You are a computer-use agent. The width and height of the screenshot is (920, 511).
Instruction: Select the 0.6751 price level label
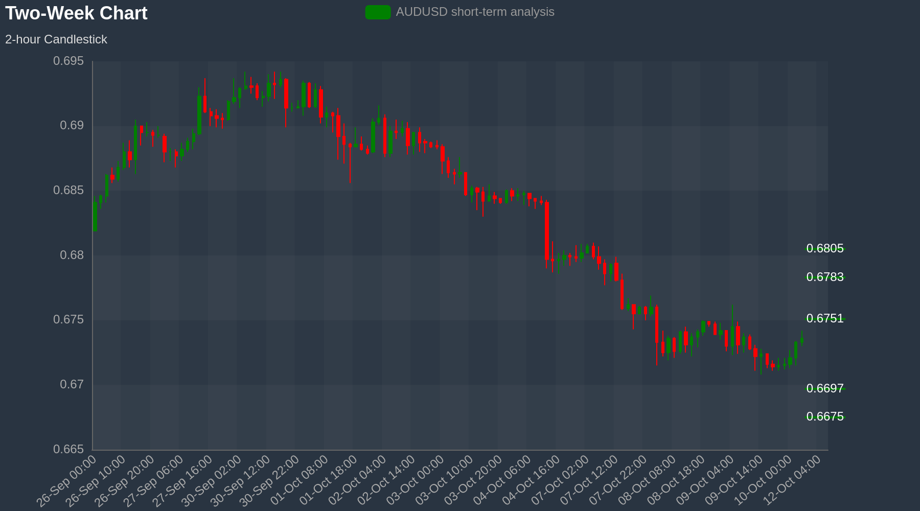pyautogui.click(x=825, y=318)
